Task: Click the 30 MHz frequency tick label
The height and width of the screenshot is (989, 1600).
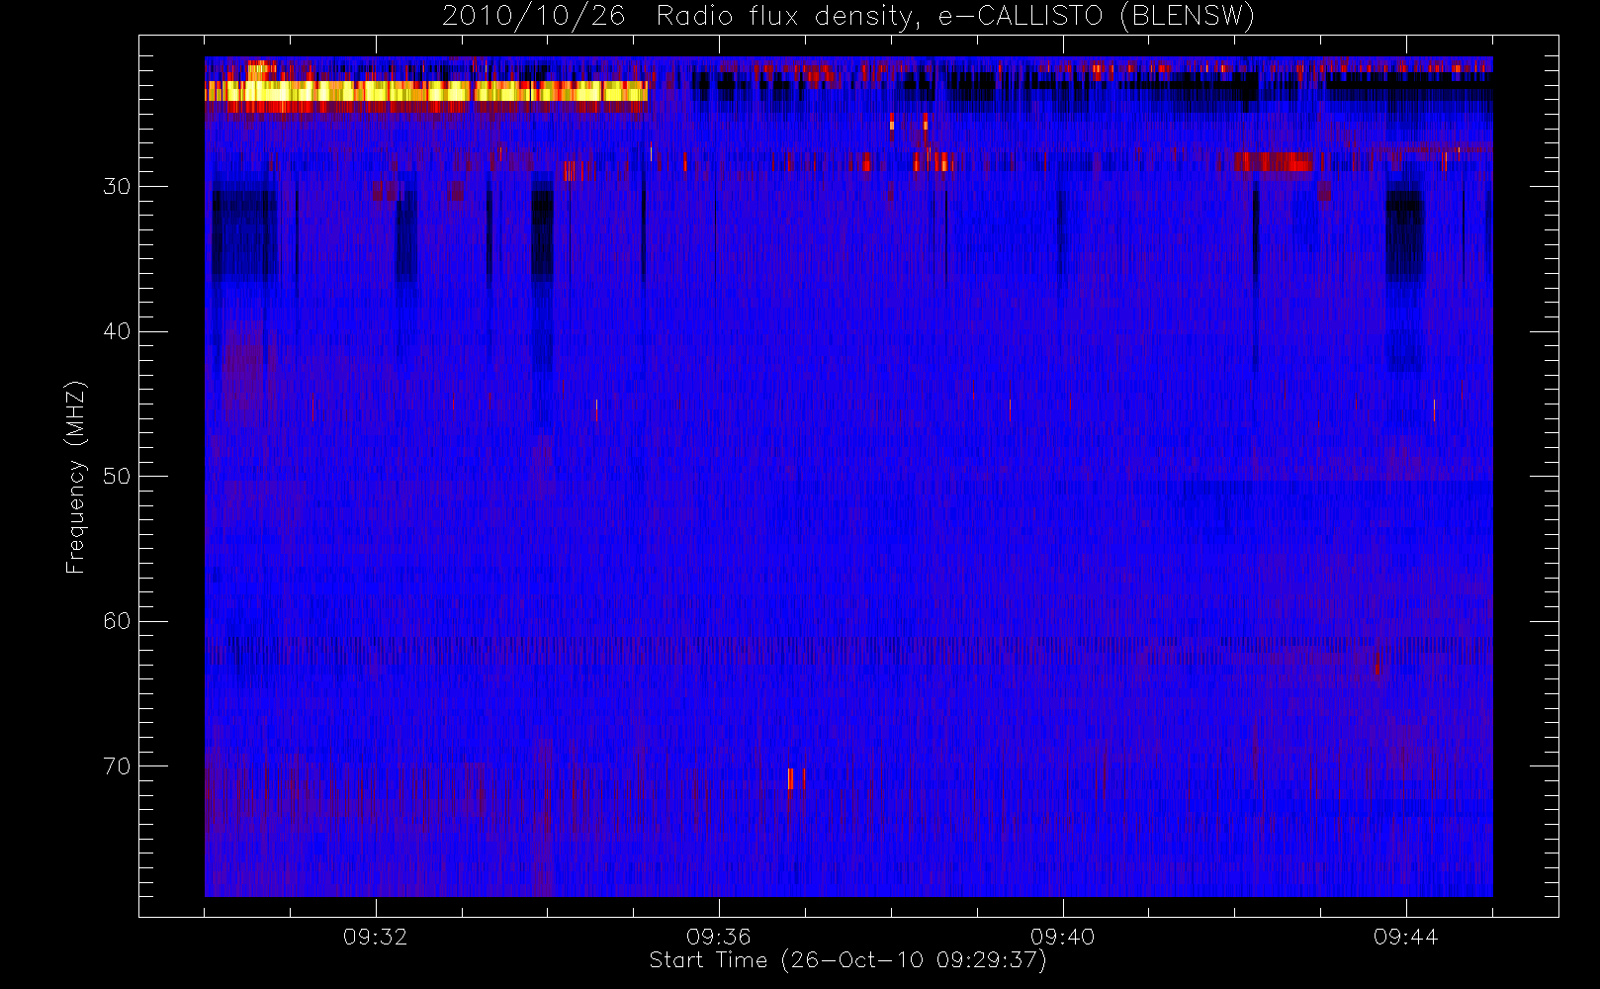Action: click(x=117, y=186)
